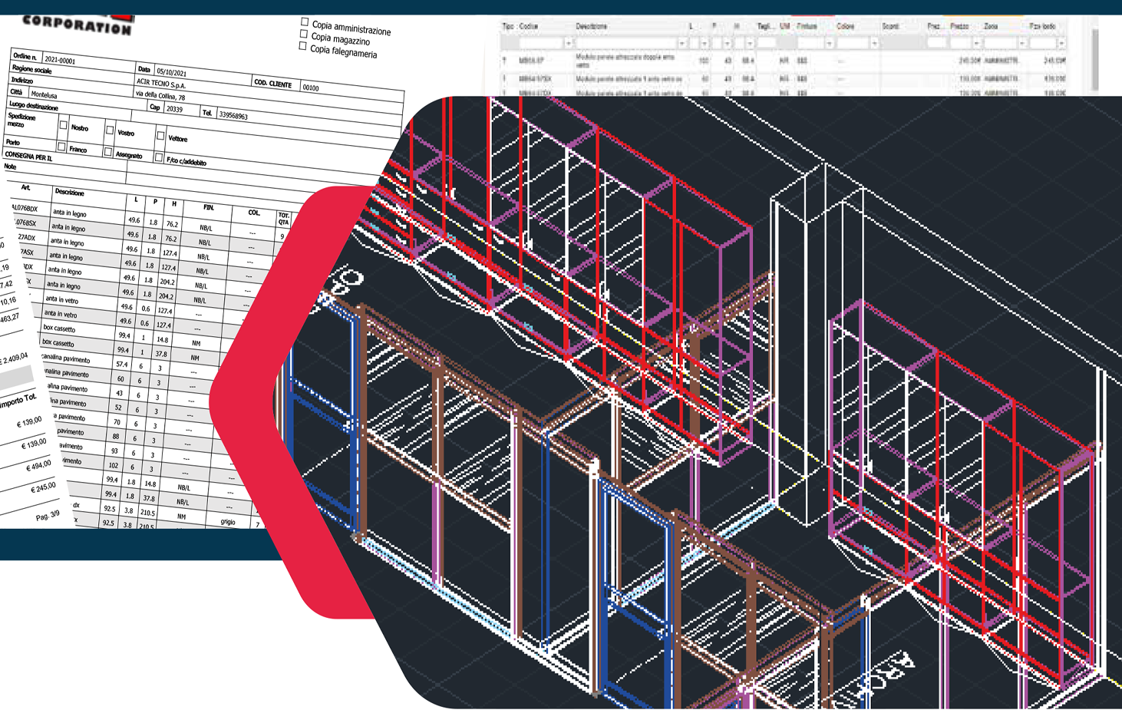Open the L column filter dropdown
The image size is (1122, 723).
click(x=705, y=43)
